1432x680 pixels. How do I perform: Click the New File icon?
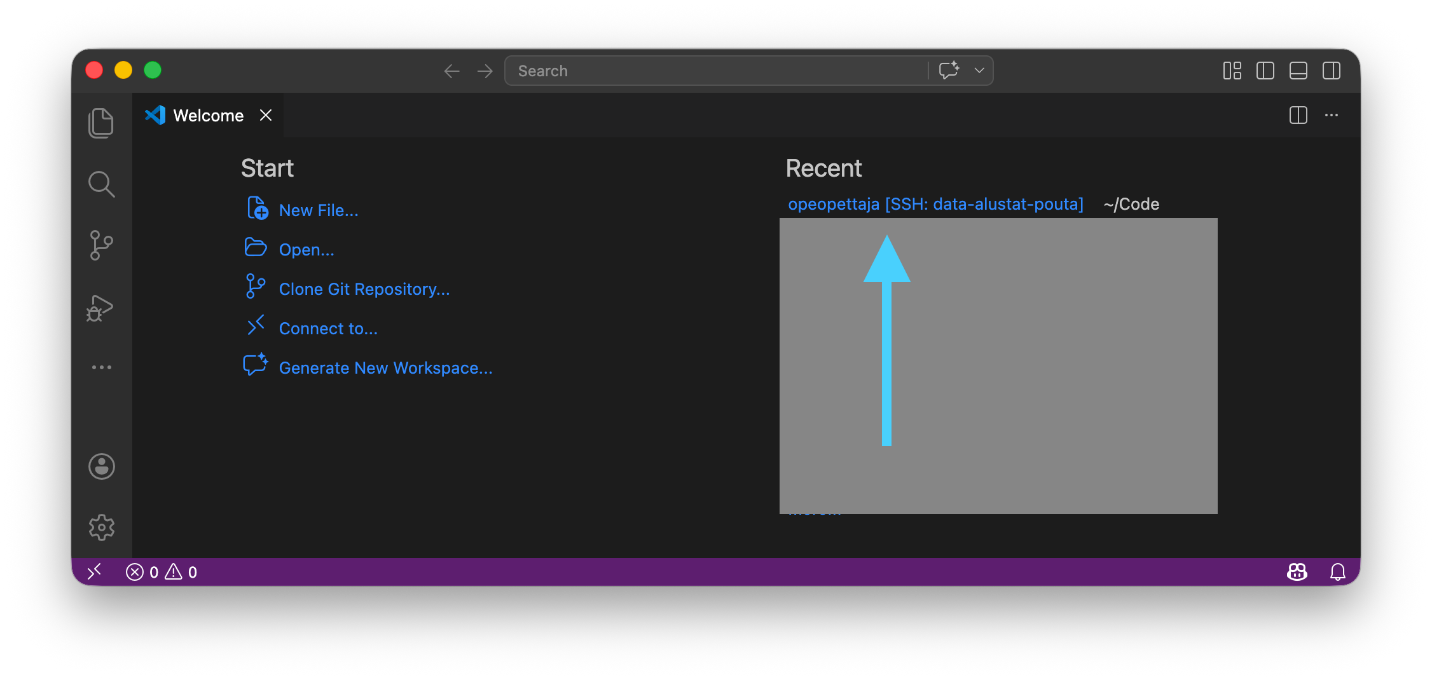[x=257, y=208]
